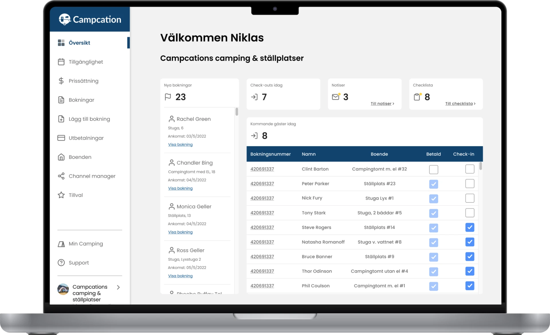Click the Notiser envelope icon
Screen dimensions: 550x335
[x=336, y=97]
